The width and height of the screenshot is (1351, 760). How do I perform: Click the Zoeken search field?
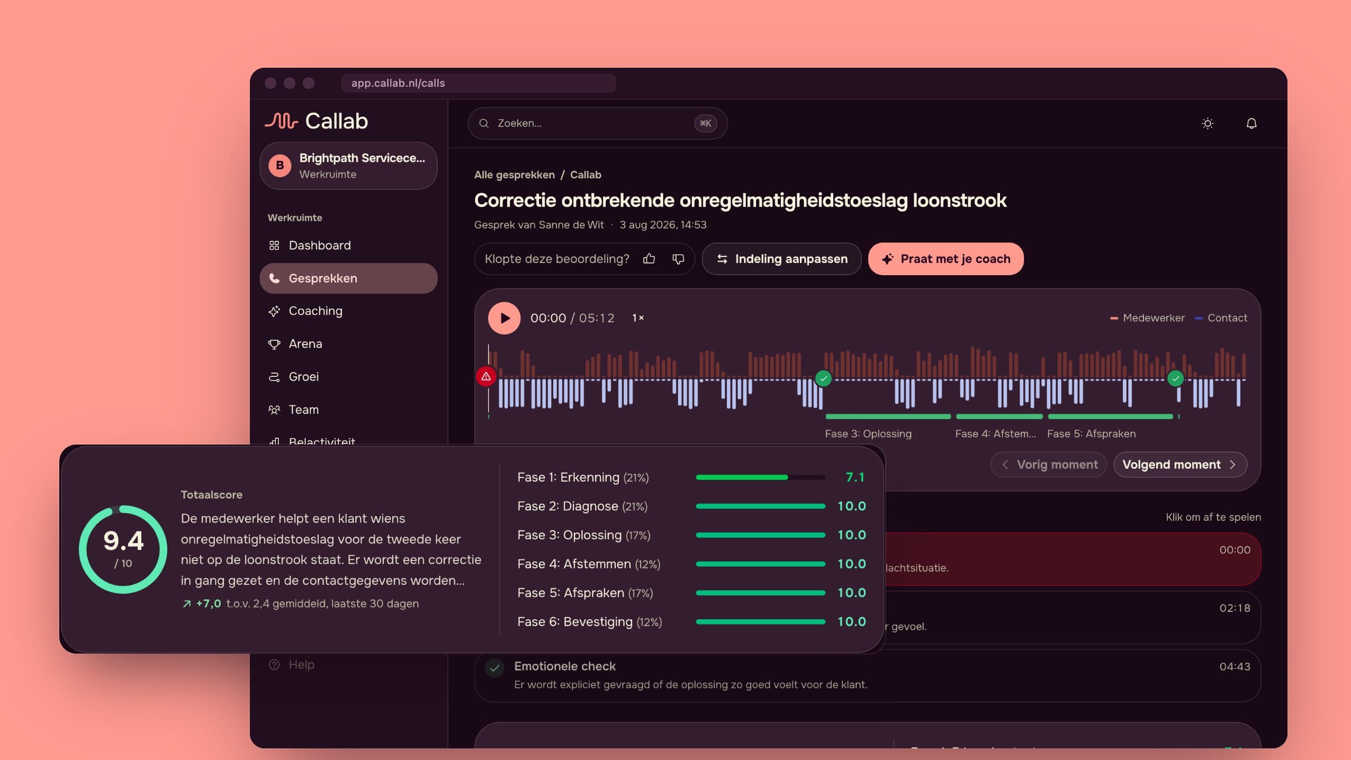pos(597,123)
